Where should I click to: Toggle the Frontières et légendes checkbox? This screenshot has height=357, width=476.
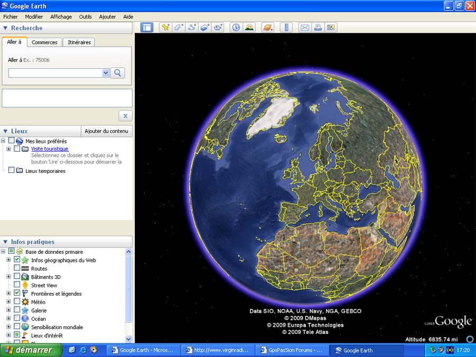[x=17, y=294]
